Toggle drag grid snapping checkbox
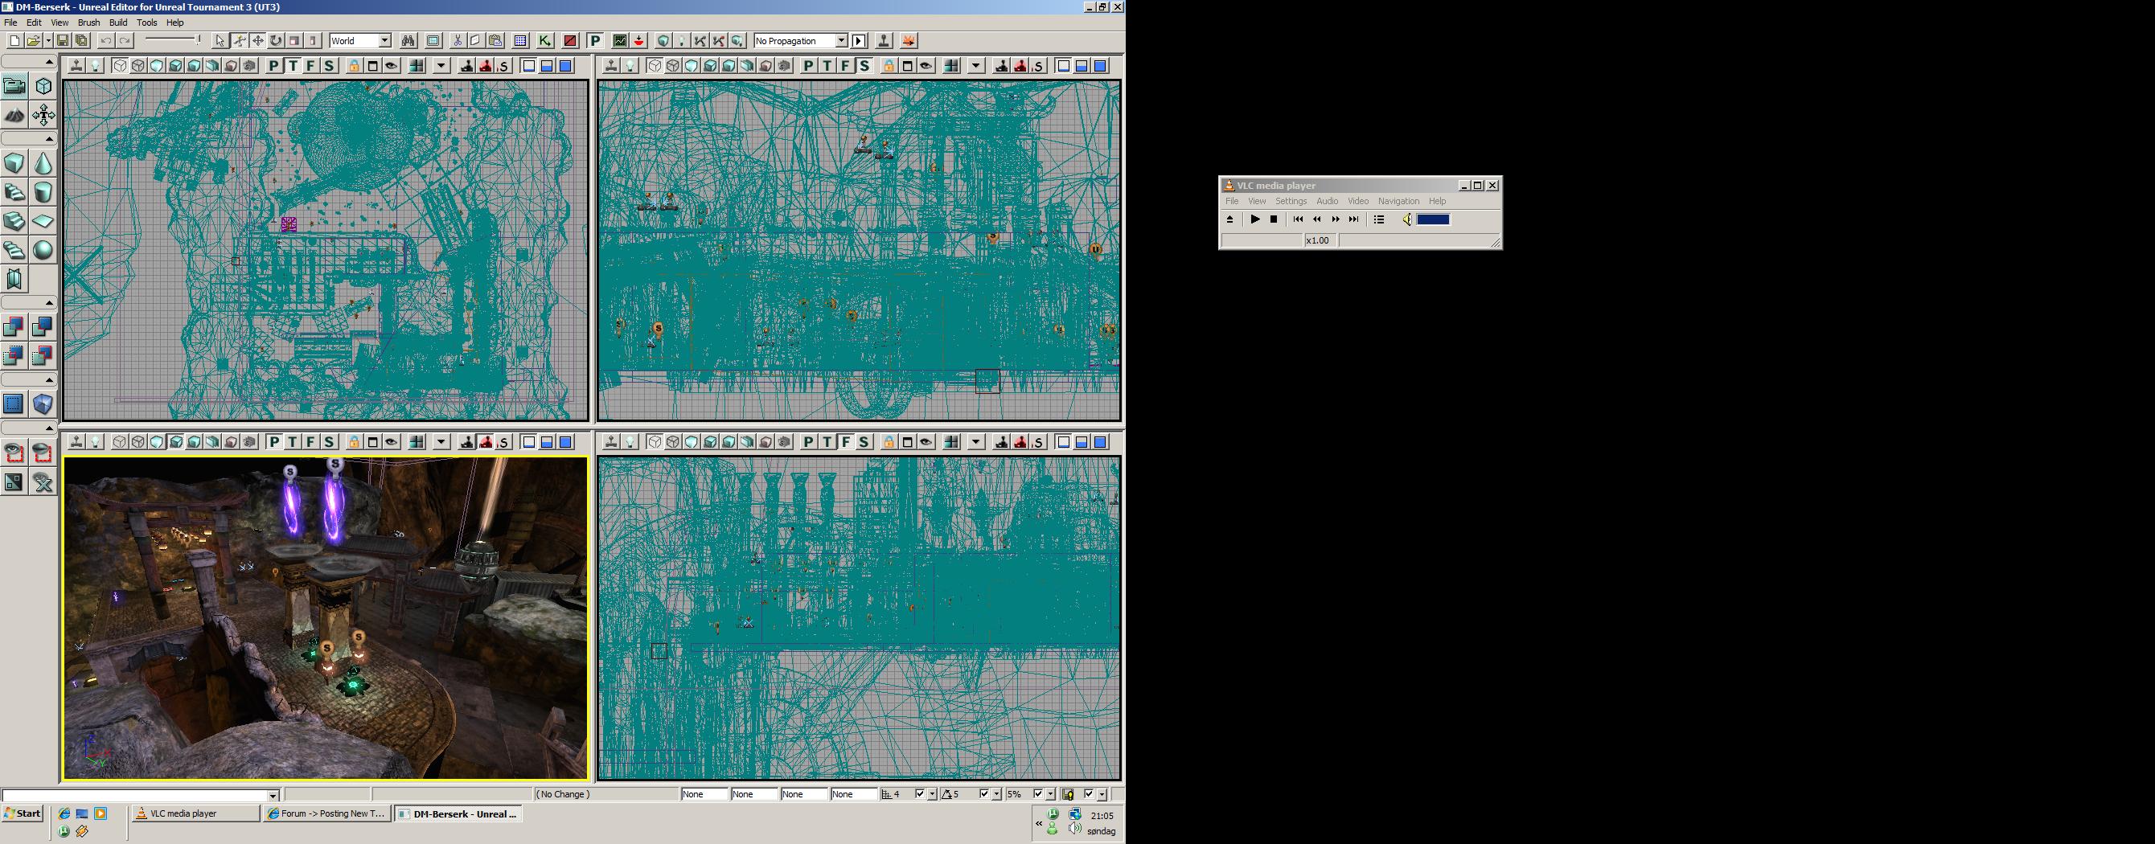This screenshot has width=2155, height=844. pyautogui.click(x=920, y=794)
